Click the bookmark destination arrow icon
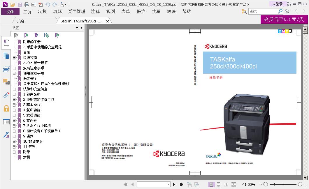This screenshot has height=189, width=309. [36, 35]
